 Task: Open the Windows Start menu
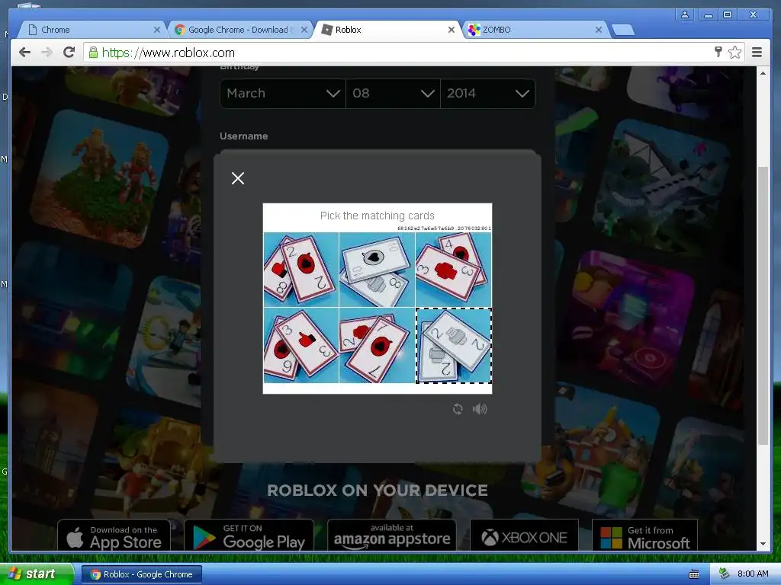37,574
